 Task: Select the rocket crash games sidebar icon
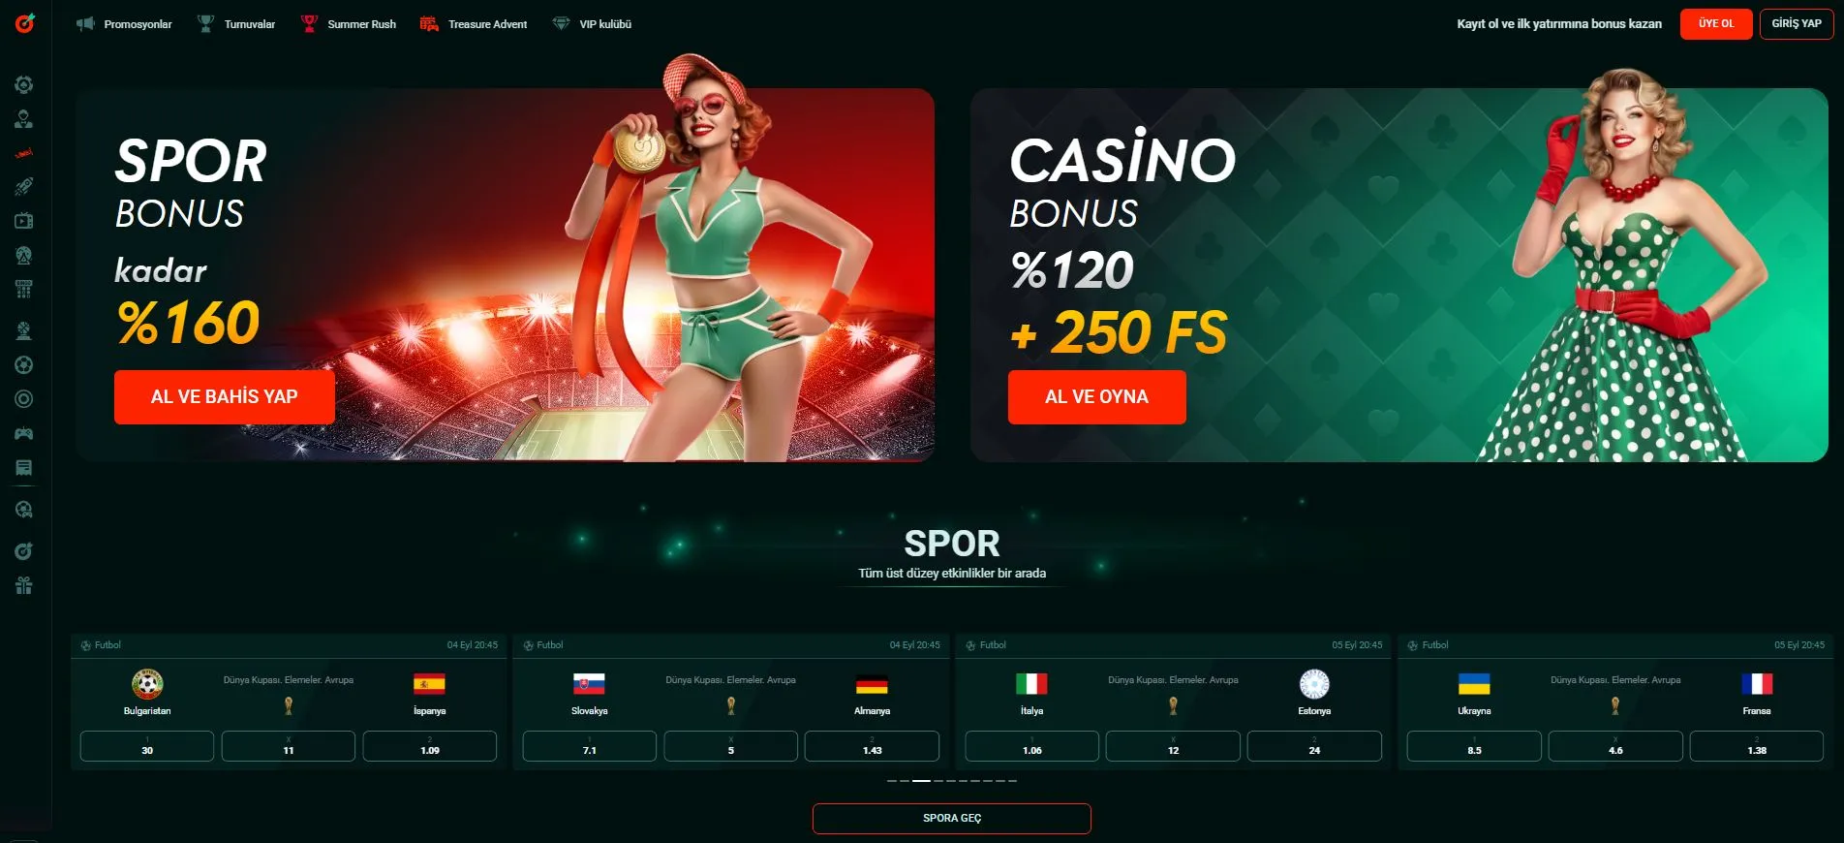tap(24, 187)
